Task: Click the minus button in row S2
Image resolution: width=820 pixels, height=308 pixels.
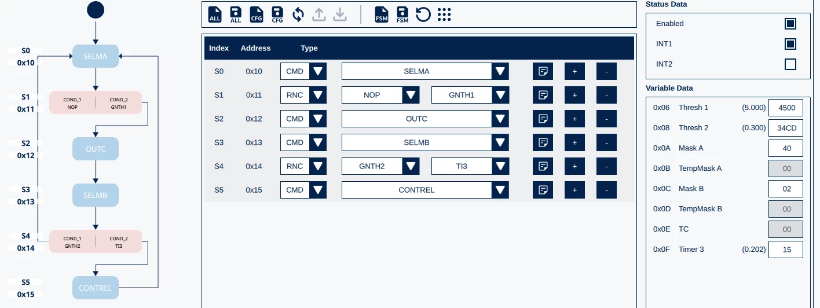Action: coord(606,119)
